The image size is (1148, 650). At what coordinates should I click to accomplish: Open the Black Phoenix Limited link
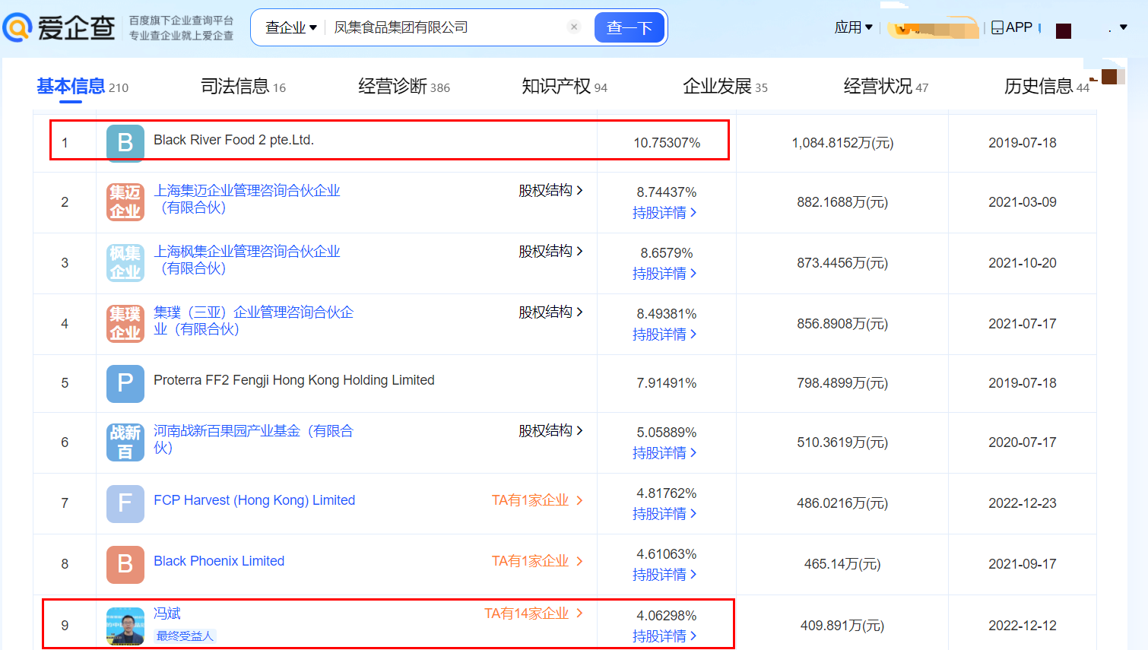[219, 561]
